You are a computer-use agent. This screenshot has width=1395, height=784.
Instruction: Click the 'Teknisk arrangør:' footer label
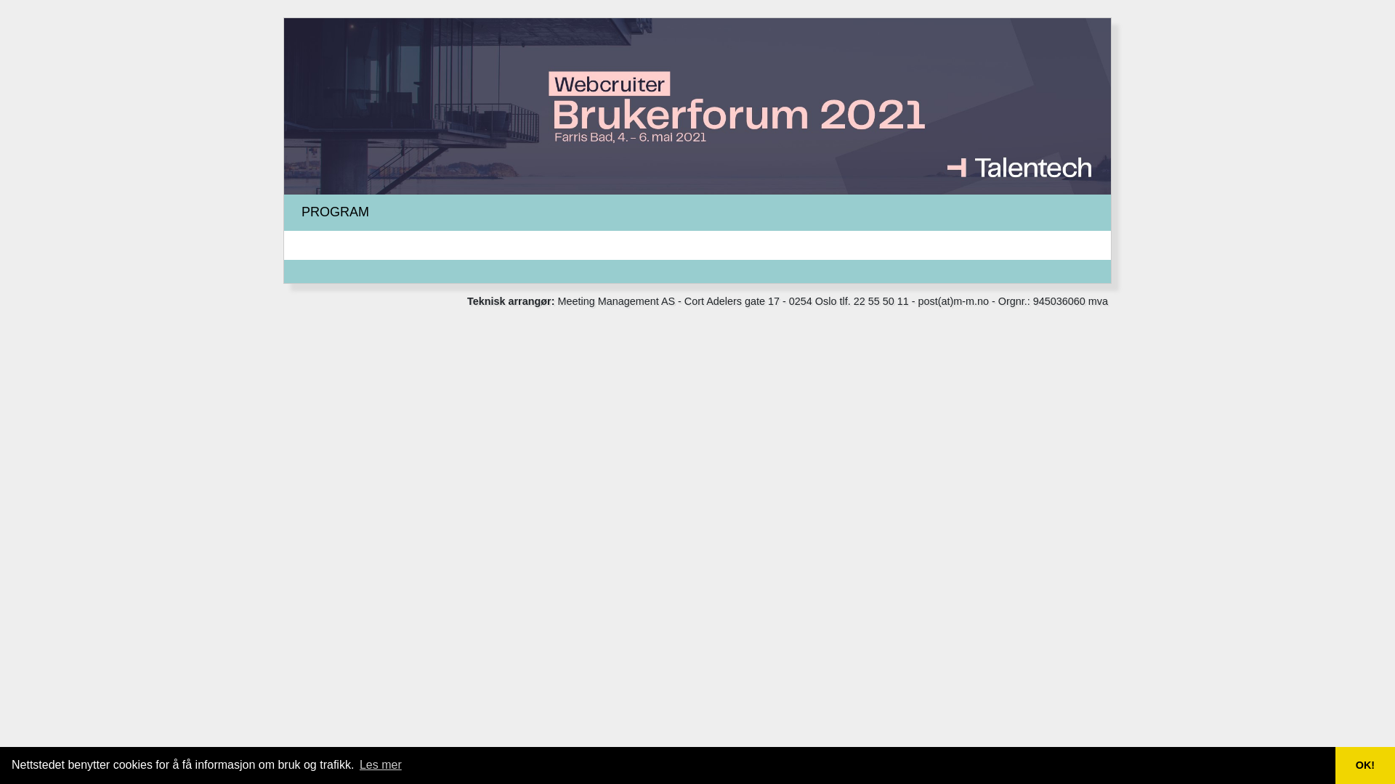pyautogui.click(x=511, y=301)
